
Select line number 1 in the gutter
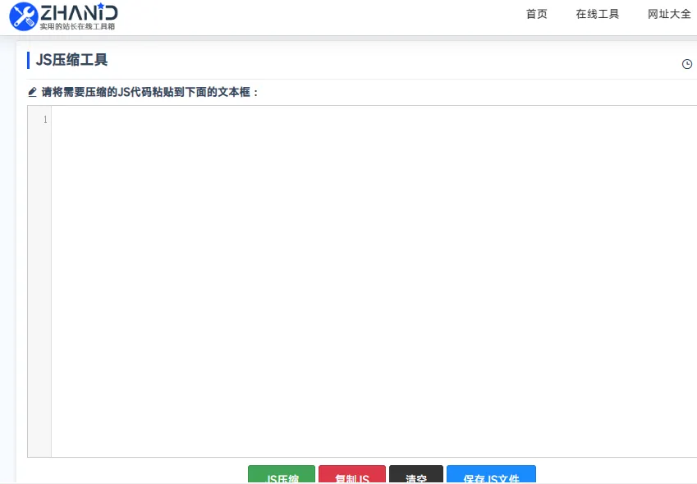point(44,120)
